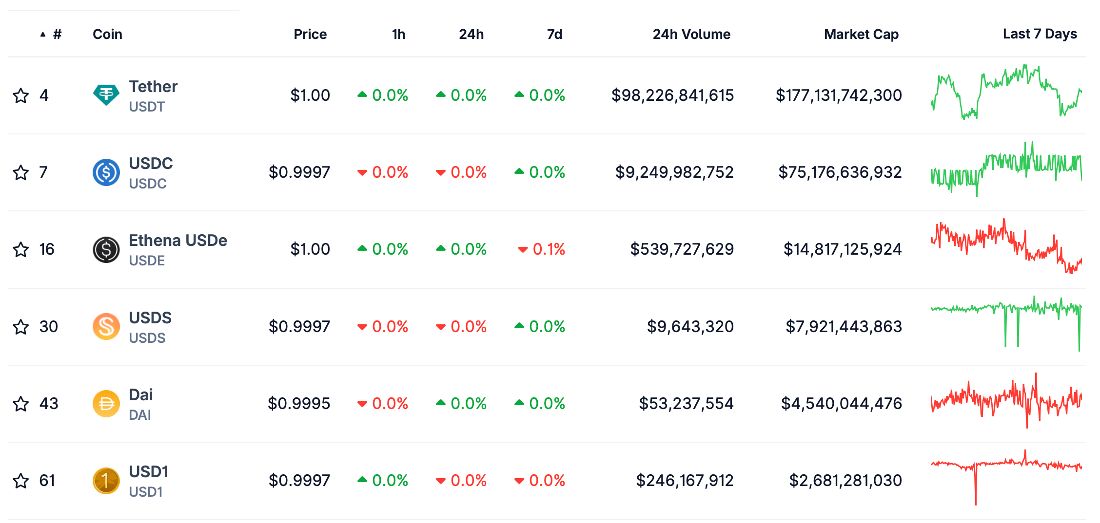
Task: Open the Ethena USDe coin page link
Action: click(x=178, y=241)
